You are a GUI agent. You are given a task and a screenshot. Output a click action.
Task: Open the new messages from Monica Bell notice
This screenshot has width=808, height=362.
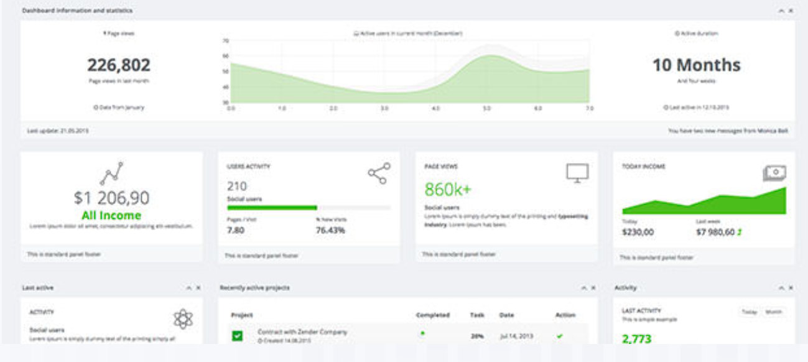(727, 131)
